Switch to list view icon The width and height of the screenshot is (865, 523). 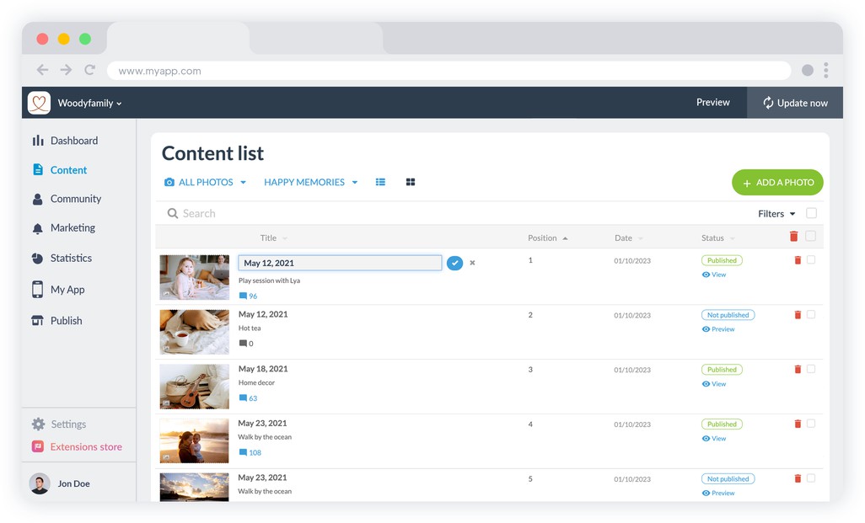380,182
